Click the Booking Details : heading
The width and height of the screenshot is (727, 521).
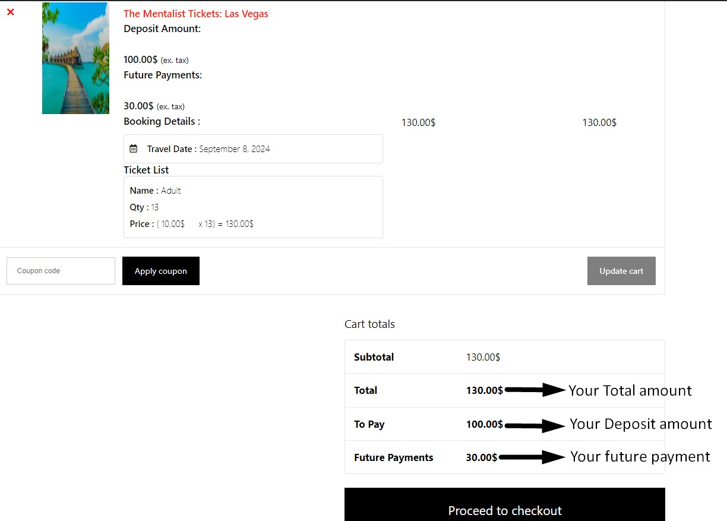pyautogui.click(x=162, y=121)
